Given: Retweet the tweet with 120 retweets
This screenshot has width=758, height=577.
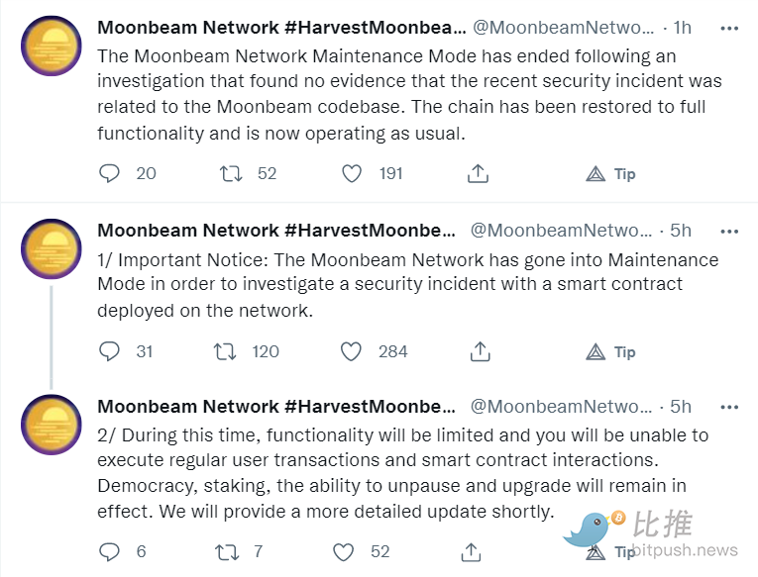Looking at the screenshot, I should (225, 351).
